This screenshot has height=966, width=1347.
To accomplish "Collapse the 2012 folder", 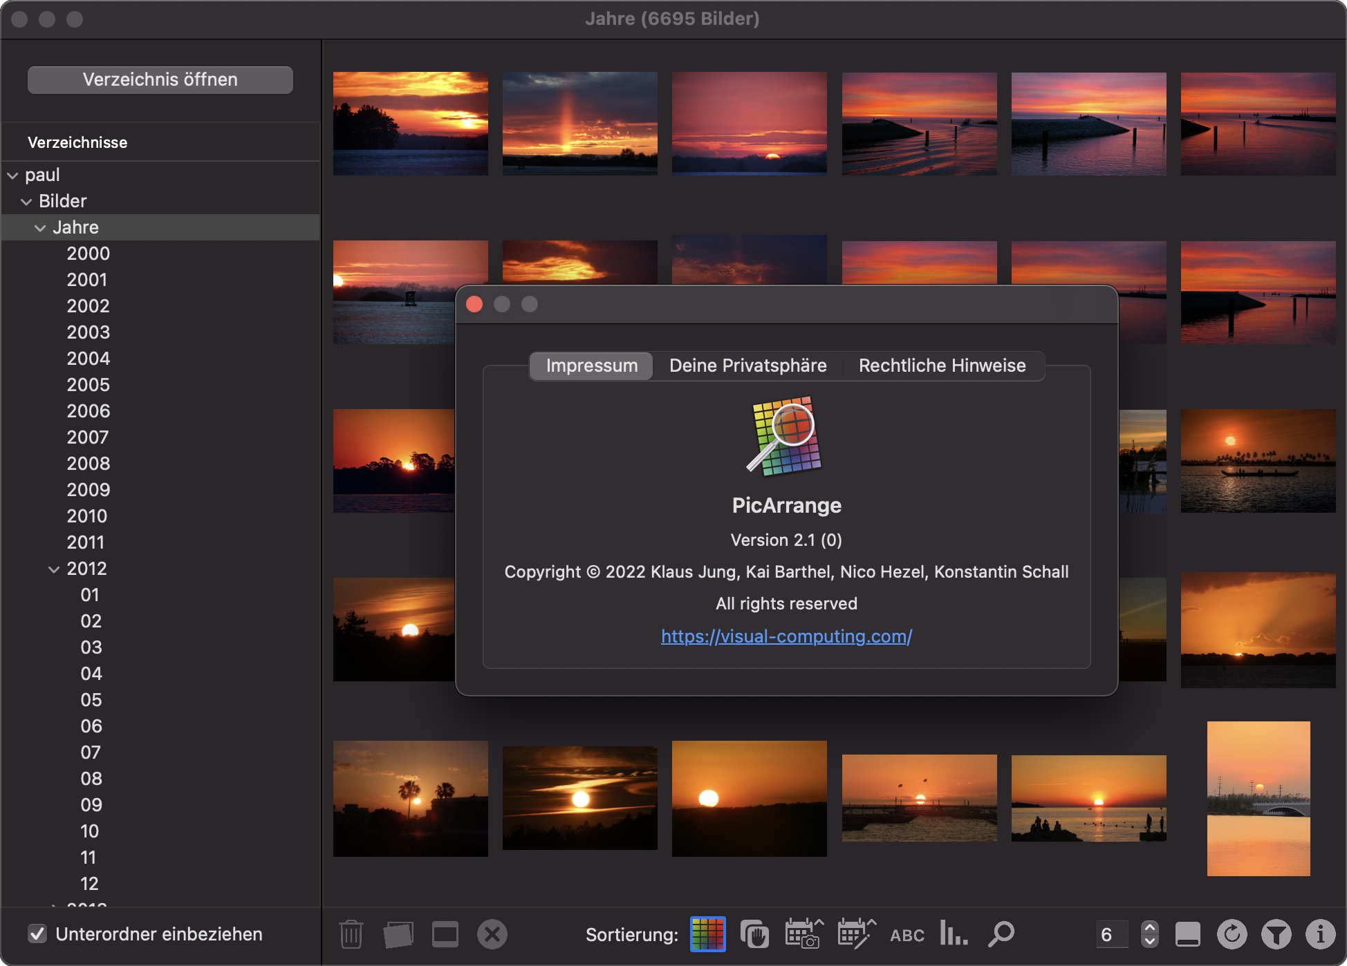I will (x=54, y=569).
